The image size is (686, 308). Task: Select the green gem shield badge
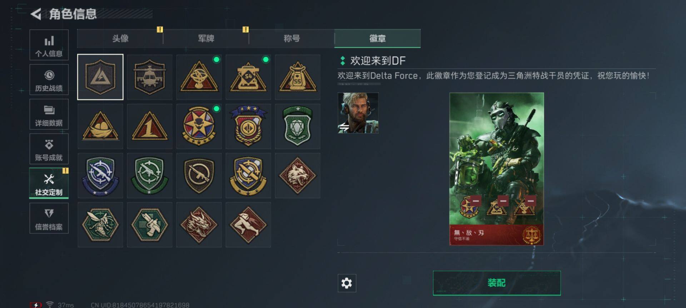[298, 126]
